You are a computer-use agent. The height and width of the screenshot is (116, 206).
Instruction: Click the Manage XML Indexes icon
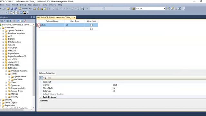[18, 13]
